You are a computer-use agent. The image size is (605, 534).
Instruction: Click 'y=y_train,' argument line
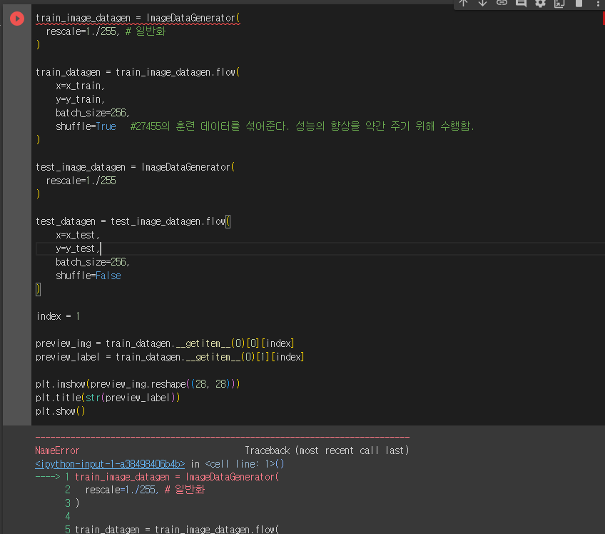pos(80,99)
